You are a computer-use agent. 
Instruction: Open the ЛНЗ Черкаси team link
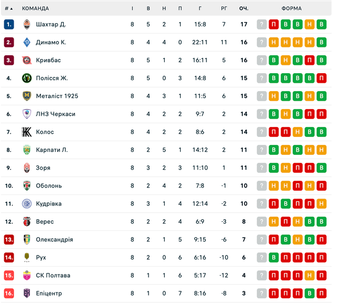55,114
